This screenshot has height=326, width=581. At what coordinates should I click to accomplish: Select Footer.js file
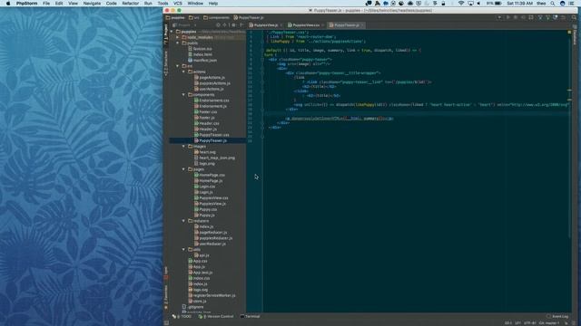pyautogui.click(x=204, y=118)
